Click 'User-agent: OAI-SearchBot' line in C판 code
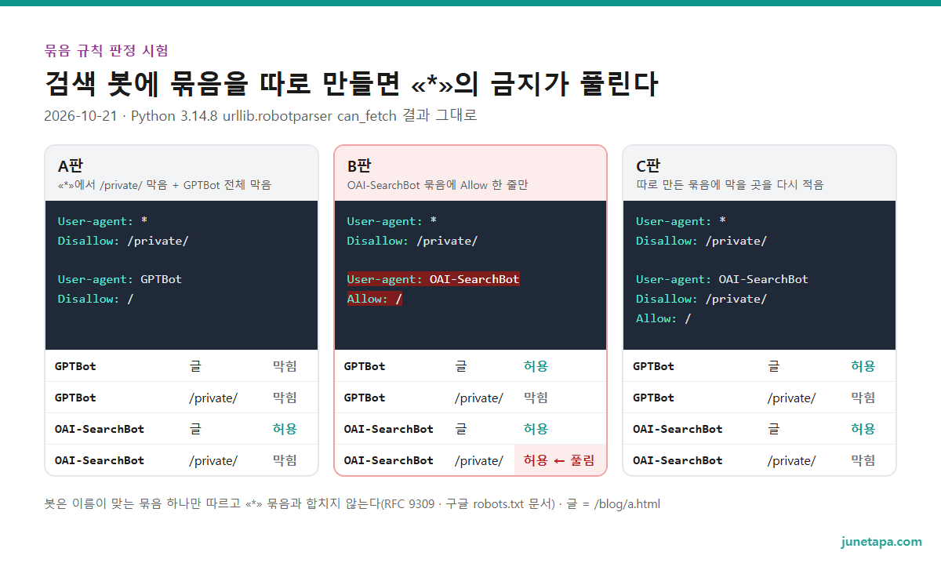The image size is (941, 563). 722,279
